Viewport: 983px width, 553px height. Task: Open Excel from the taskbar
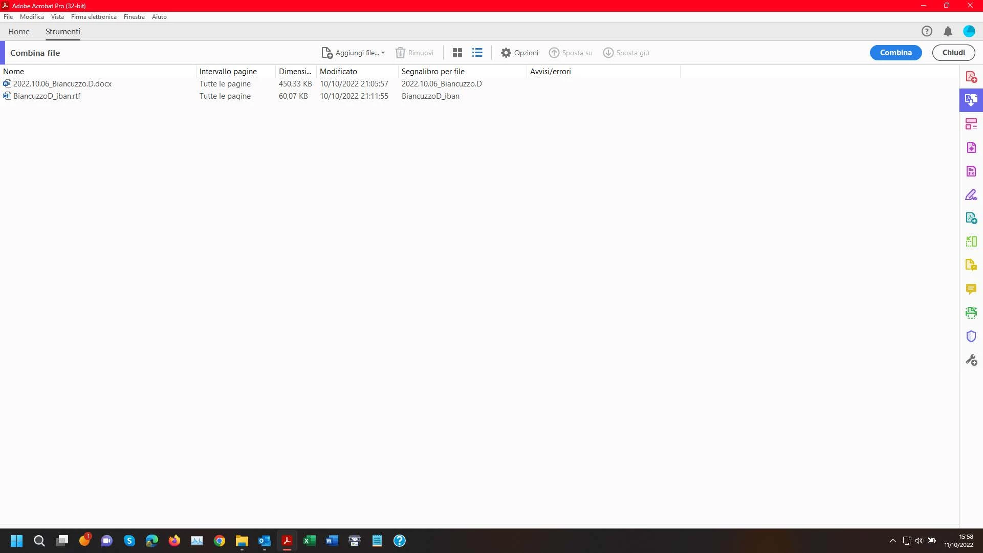(309, 541)
